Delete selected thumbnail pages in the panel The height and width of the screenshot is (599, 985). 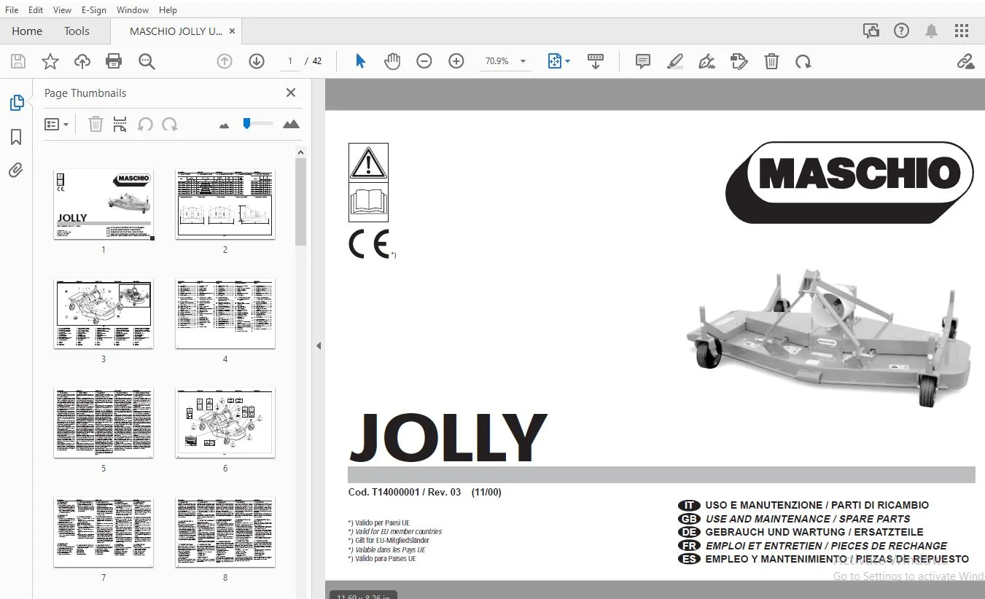pos(96,125)
